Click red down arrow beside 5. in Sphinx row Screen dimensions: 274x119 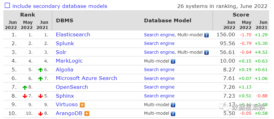pyautogui.click(x=41, y=96)
